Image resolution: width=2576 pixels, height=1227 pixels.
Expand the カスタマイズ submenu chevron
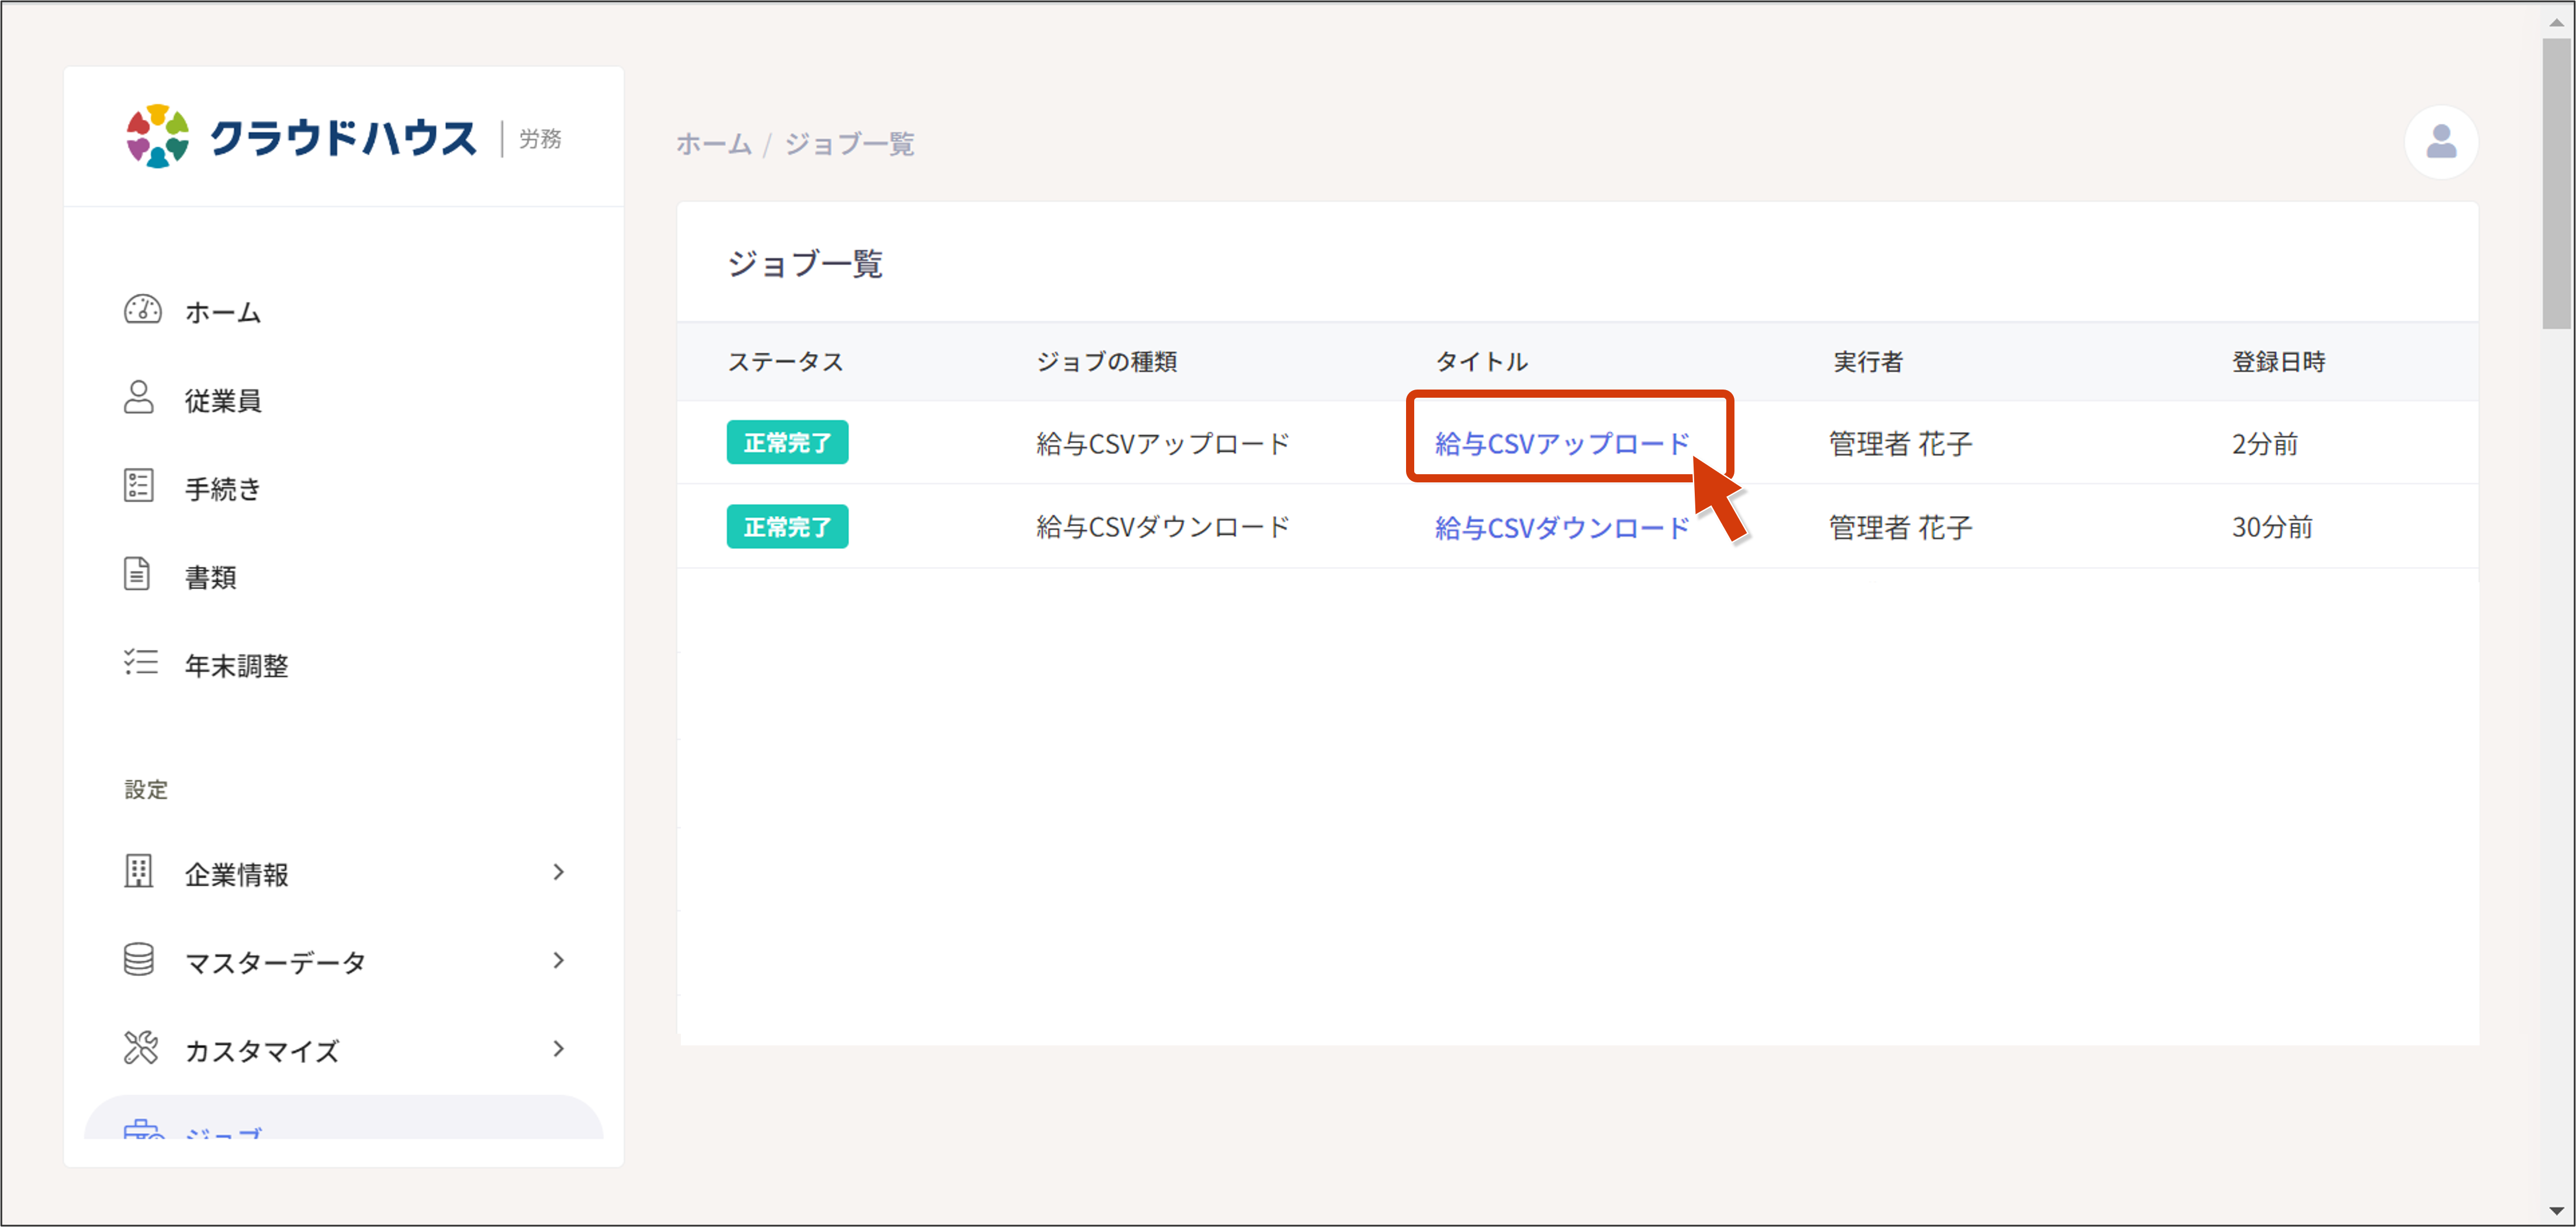(560, 1048)
